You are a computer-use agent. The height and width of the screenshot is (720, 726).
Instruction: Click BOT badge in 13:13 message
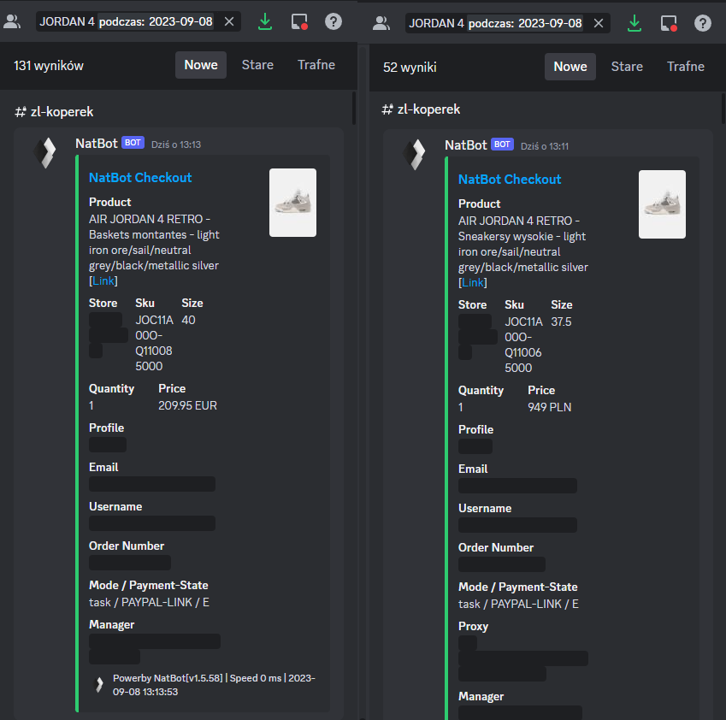coord(133,143)
